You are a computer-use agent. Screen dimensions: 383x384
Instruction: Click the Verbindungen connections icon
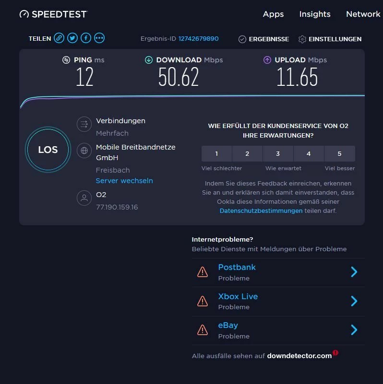click(x=84, y=124)
